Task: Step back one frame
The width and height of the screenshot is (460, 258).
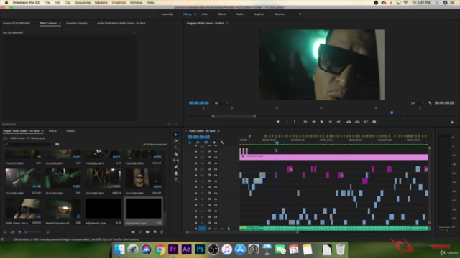Action: (x=313, y=122)
